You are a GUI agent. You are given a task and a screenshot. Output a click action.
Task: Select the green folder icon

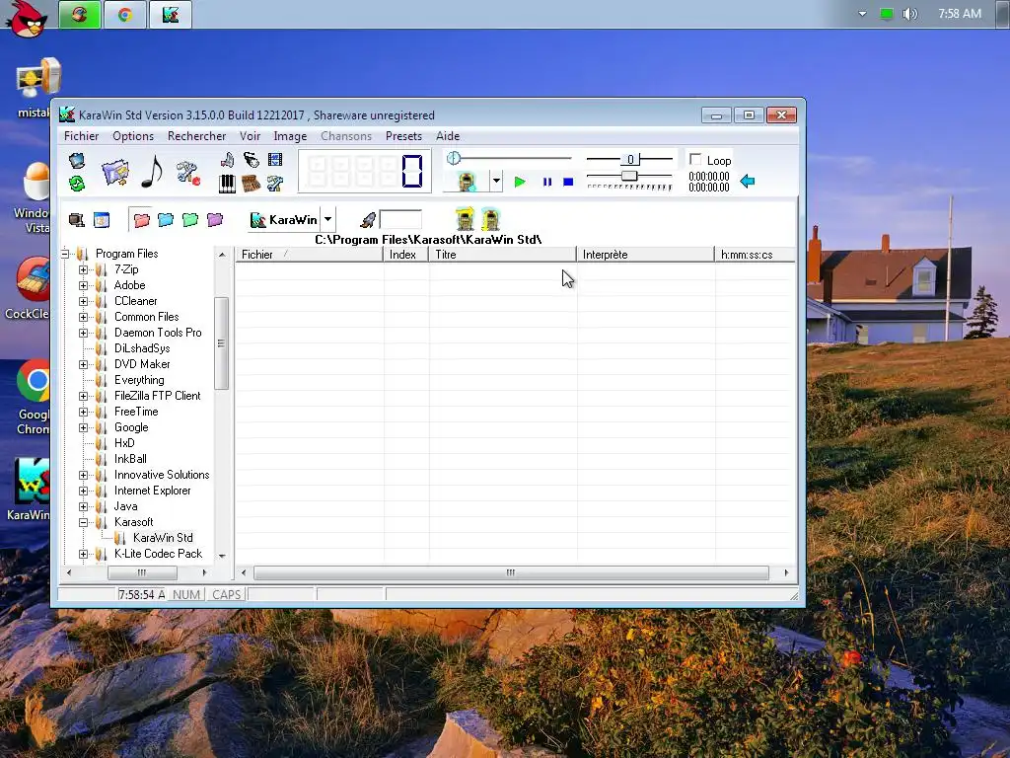click(190, 220)
